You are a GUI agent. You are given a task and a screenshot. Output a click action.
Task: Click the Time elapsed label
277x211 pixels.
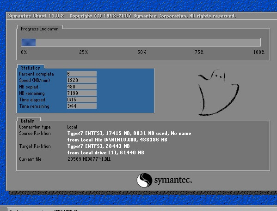(x=32, y=100)
